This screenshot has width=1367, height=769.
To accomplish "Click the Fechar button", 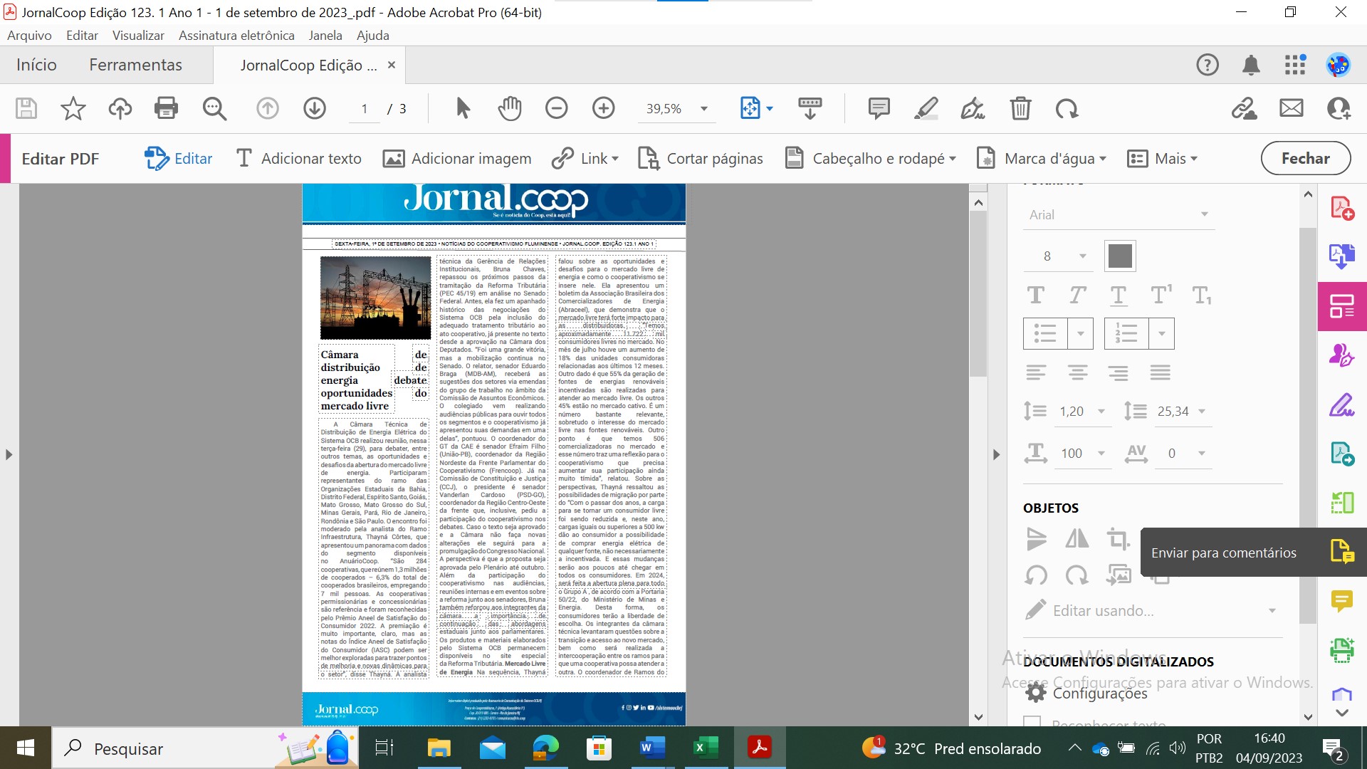I will coord(1305,158).
